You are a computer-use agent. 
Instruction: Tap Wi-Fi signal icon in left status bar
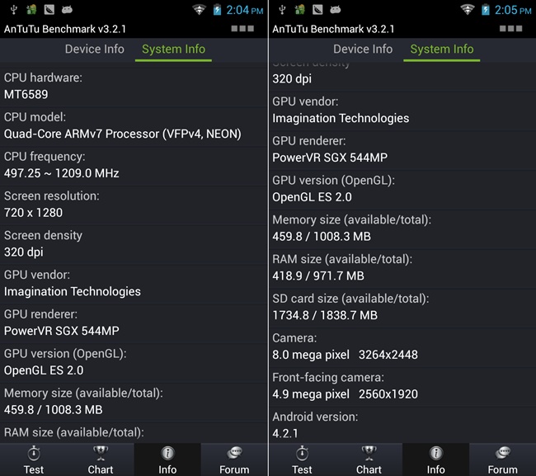click(199, 10)
